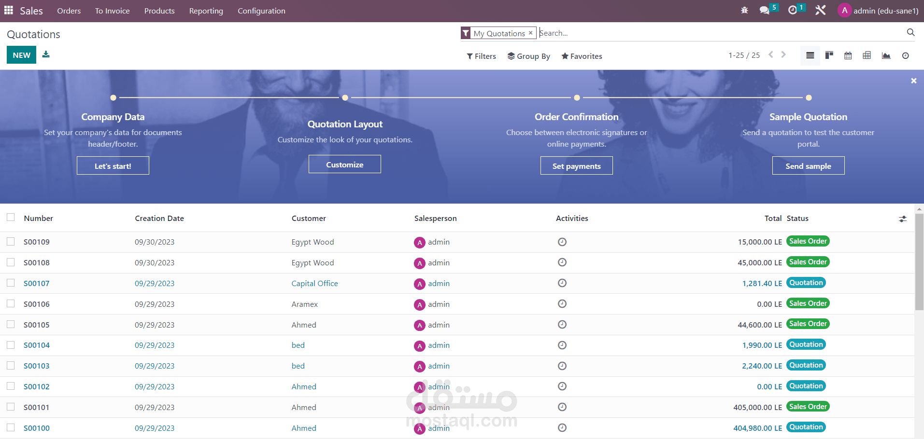Image resolution: width=924 pixels, height=439 pixels.
Task: Click activity clock for S00105
Action: coord(562,325)
